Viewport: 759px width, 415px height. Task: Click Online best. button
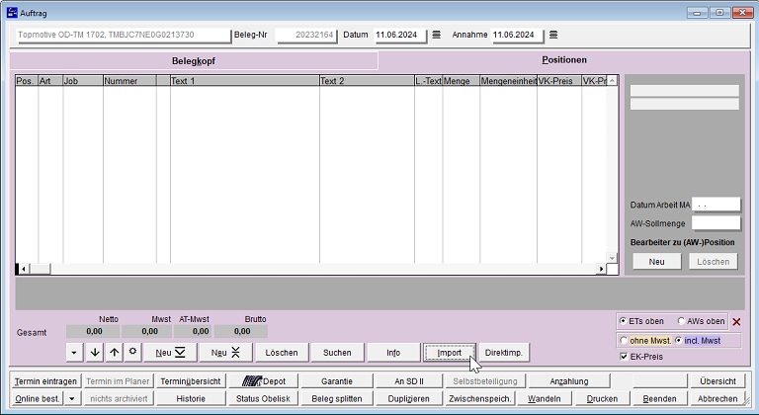pyautogui.click(x=38, y=399)
